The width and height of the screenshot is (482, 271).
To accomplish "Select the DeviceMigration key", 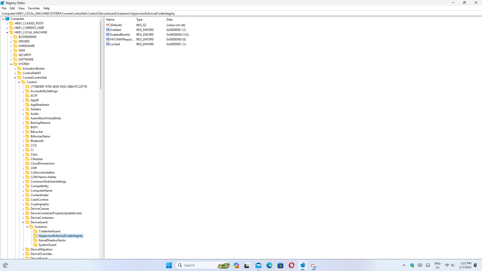I will pyautogui.click(x=41, y=249).
